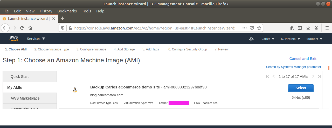Open the History menu

pos(46,11)
